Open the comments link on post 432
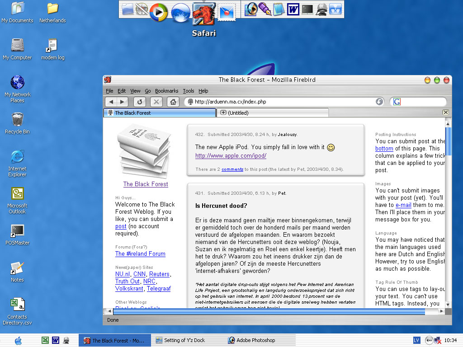 click(x=232, y=169)
